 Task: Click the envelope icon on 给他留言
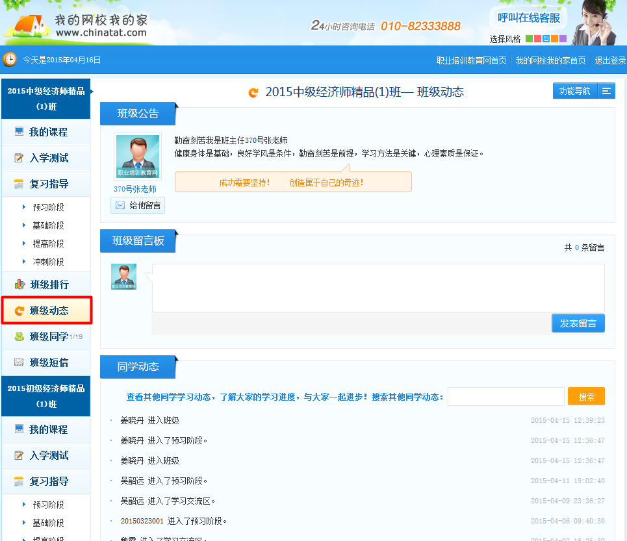tap(120, 205)
